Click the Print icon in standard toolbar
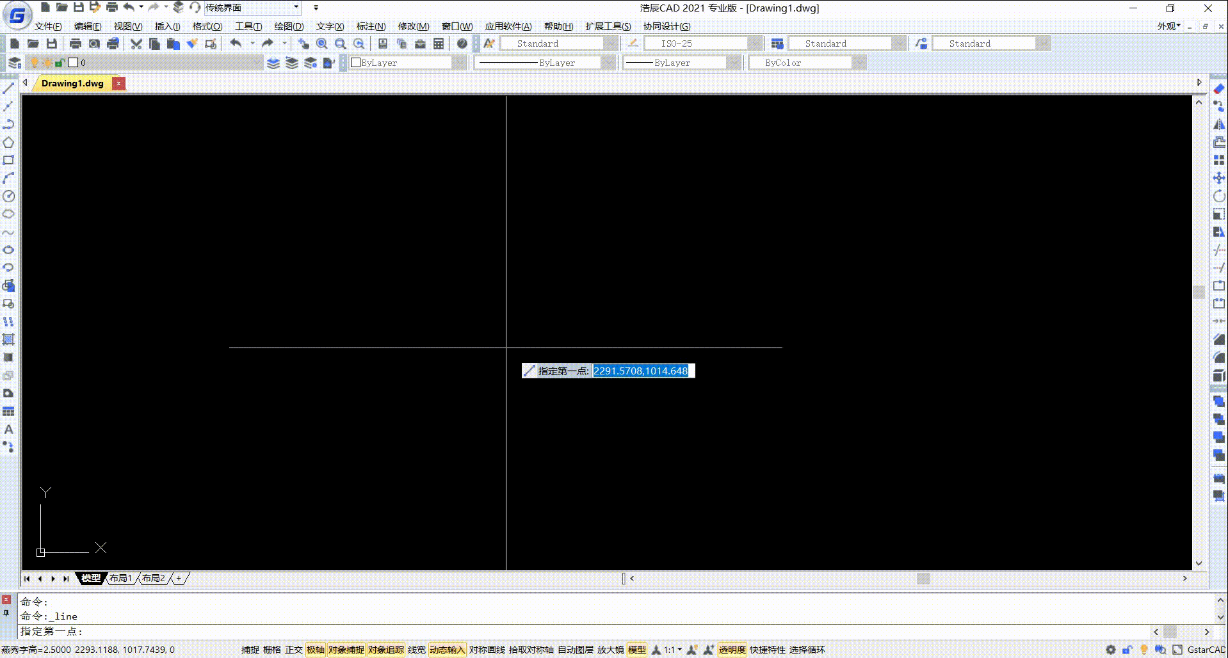1228x658 pixels. click(76, 44)
